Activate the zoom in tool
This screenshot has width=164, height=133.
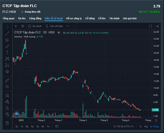pyautogui.click(x=7, y=87)
